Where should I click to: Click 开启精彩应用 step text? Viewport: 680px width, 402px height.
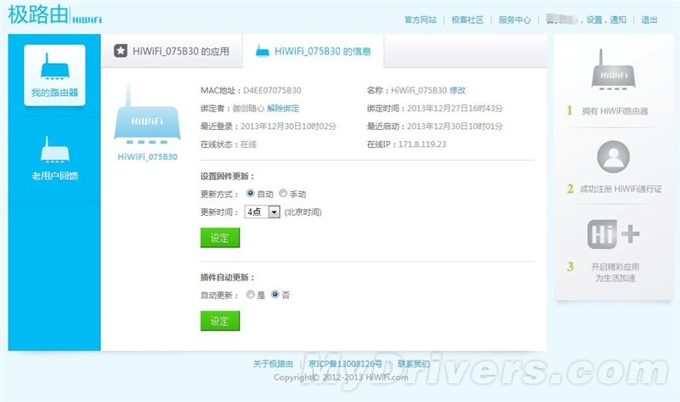point(615,267)
